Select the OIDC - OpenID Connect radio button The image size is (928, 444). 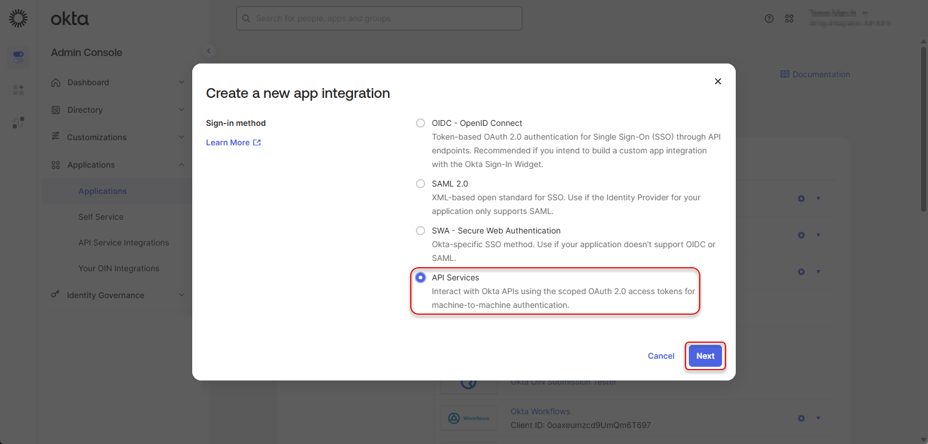coord(421,123)
